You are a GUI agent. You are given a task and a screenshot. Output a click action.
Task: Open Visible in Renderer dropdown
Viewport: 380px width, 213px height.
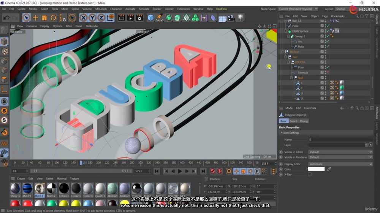(x=340, y=157)
